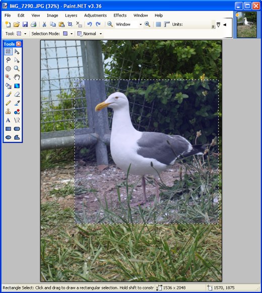Click the Undo toolbar button
Image resolution: width=262 pixels, height=293 pixels.
pos(90,24)
